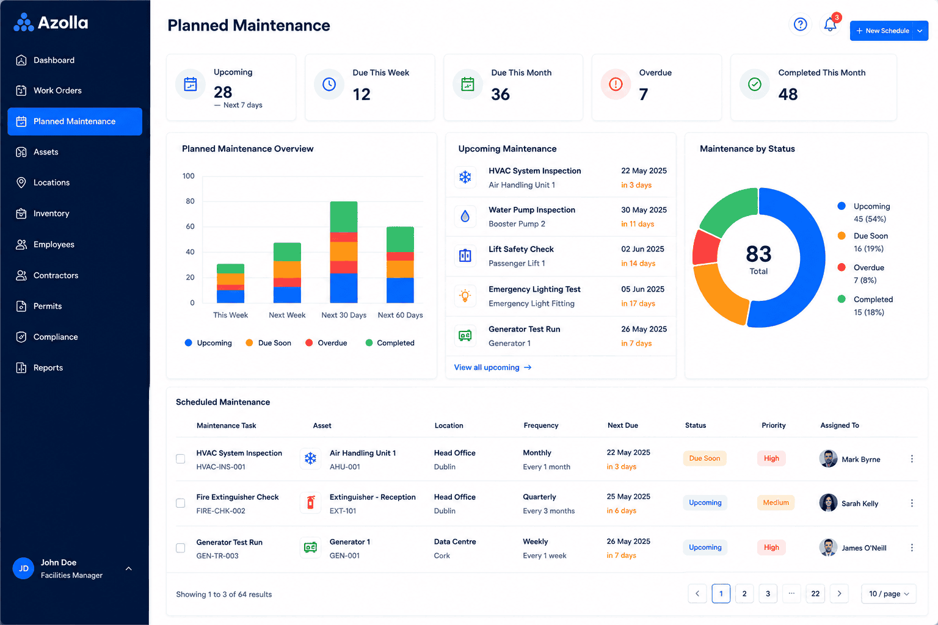This screenshot has width=938, height=625.
Task: Click the Medium priority badge
Action: point(776,503)
